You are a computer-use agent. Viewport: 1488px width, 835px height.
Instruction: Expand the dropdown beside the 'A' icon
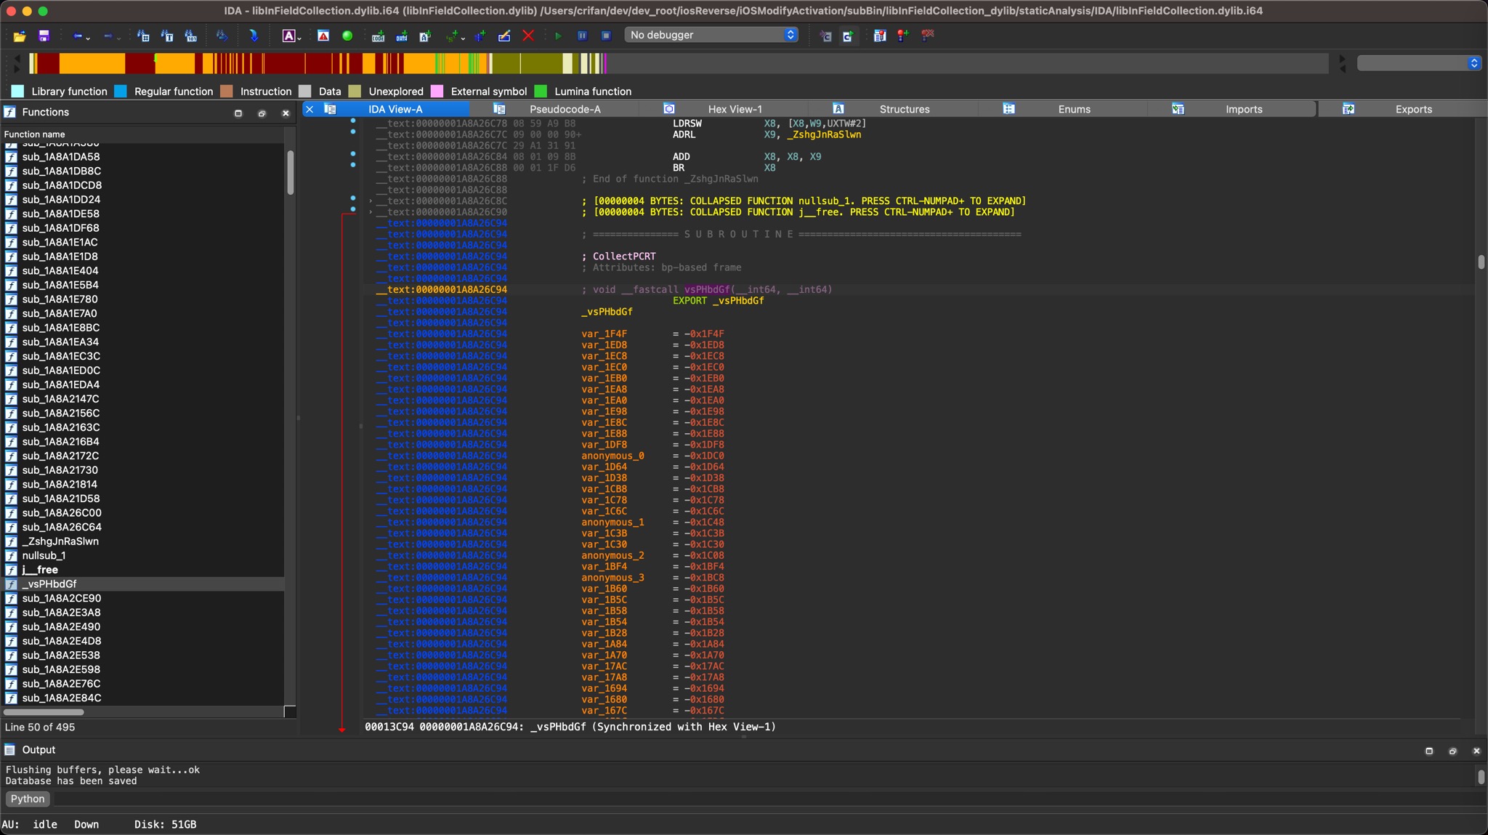[x=299, y=37]
